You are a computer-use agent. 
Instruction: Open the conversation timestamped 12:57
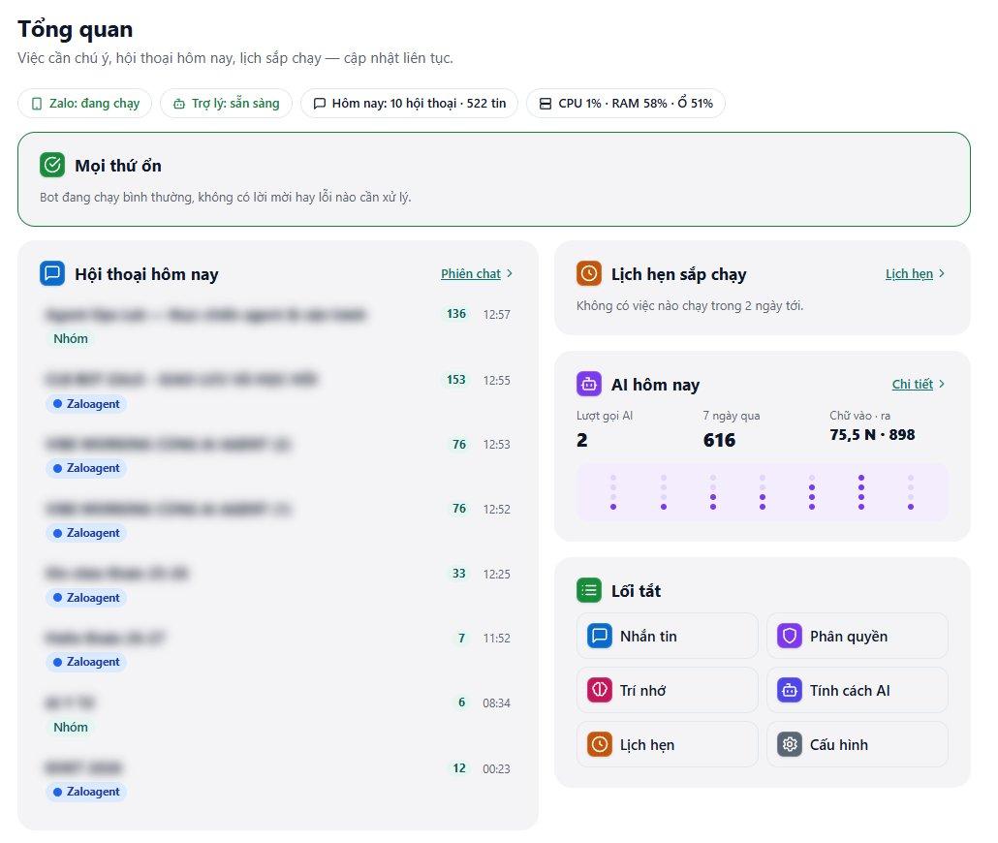click(x=278, y=326)
